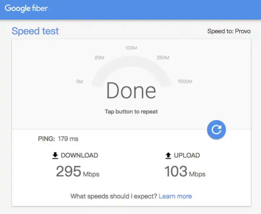The width and height of the screenshot is (261, 214).
Task: Click the Speed to: Provo label
Action: coord(229,31)
